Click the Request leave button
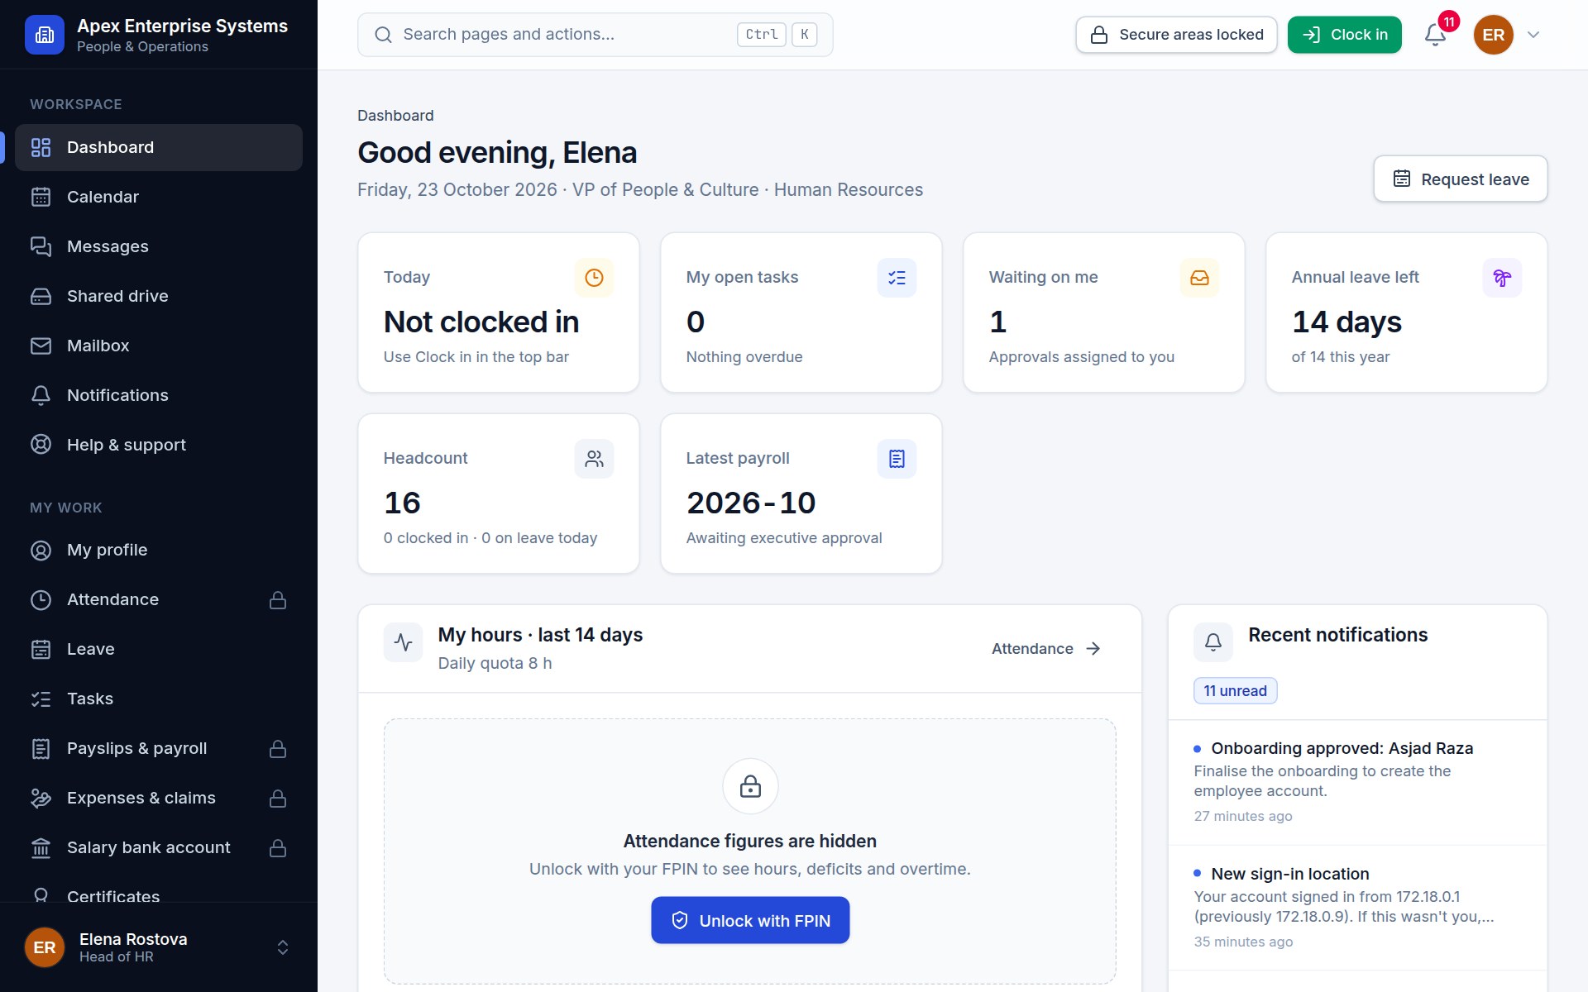1588x992 pixels. (1461, 179)
